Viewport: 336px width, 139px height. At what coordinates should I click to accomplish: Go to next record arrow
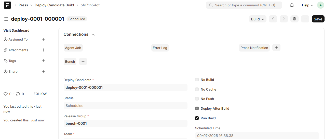pyautogui.click(x=284, y=19)
